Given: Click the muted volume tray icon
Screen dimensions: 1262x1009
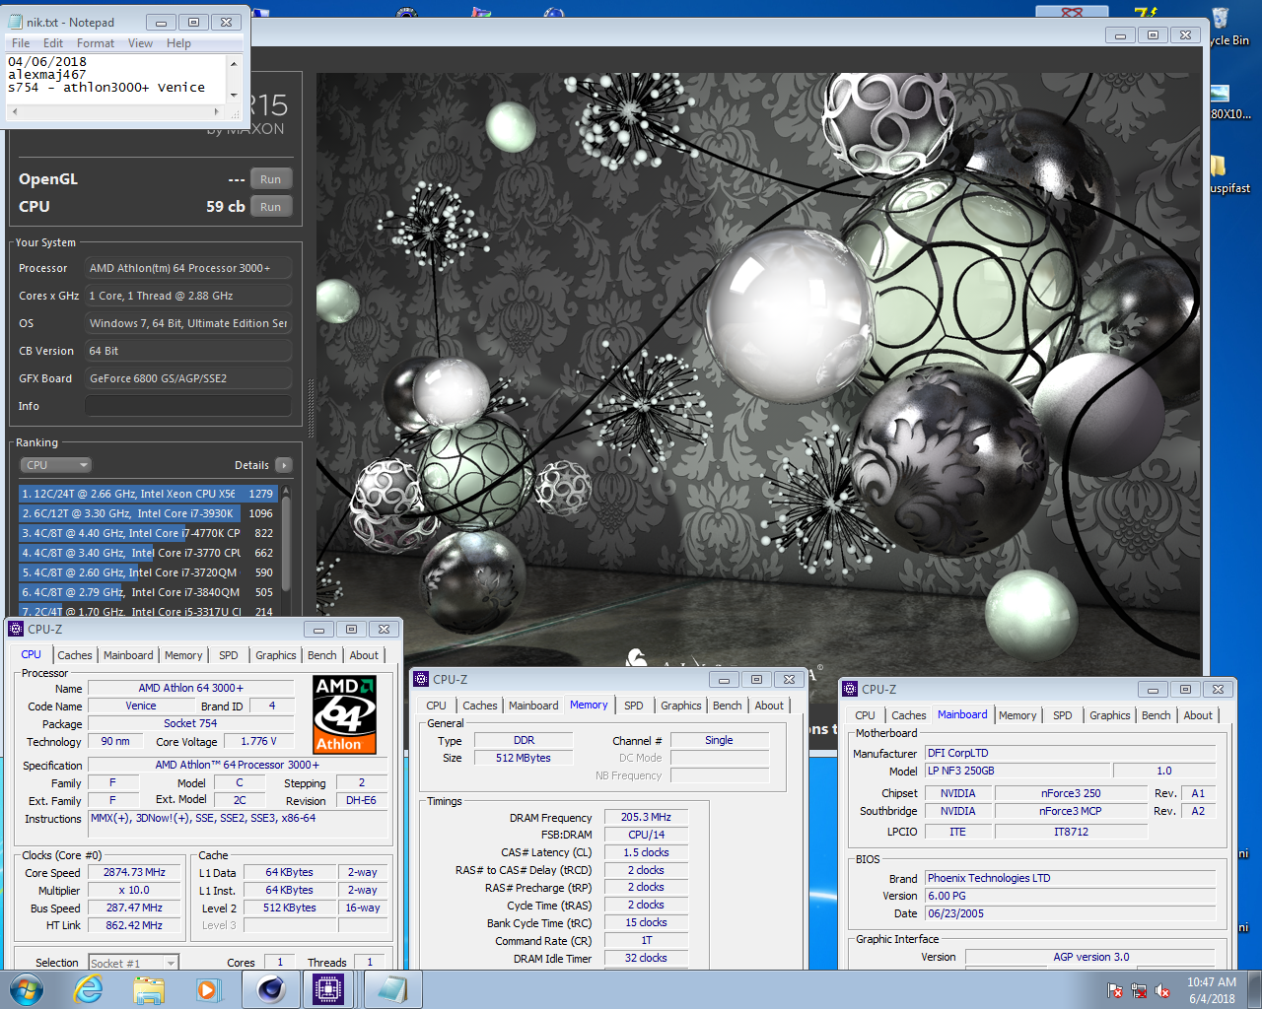Looking at the screenshot, I should [1162, 990].
